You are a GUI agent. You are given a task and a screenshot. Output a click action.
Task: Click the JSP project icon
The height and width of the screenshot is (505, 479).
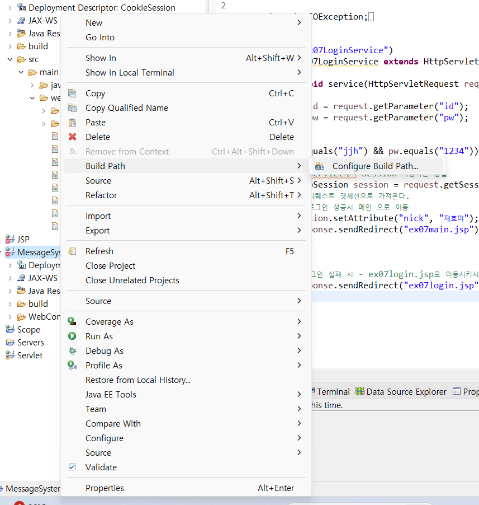[10, 239]
